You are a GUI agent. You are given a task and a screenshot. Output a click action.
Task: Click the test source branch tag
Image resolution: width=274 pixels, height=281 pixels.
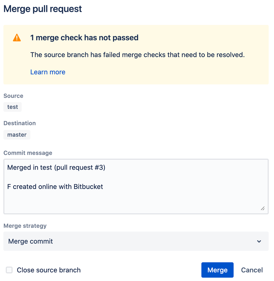pos(12,107)
